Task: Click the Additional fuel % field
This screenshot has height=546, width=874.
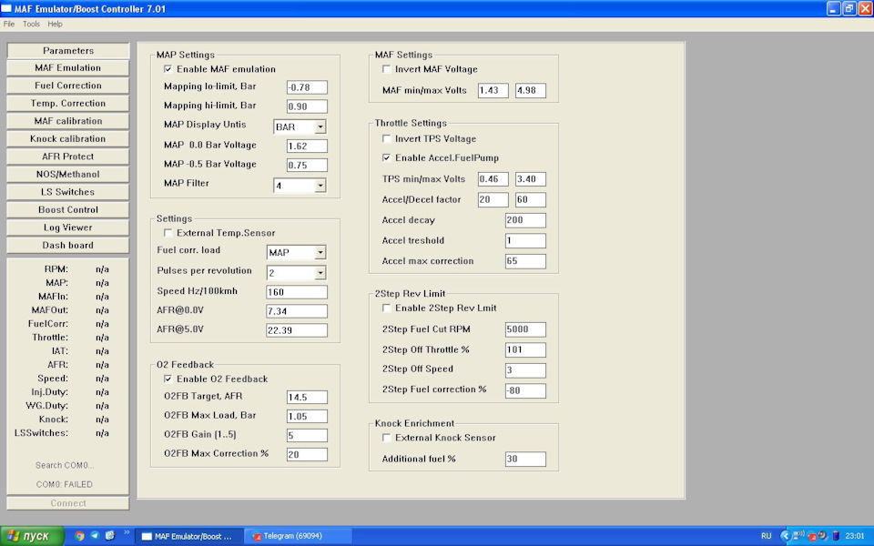Action: pos(525,459)
